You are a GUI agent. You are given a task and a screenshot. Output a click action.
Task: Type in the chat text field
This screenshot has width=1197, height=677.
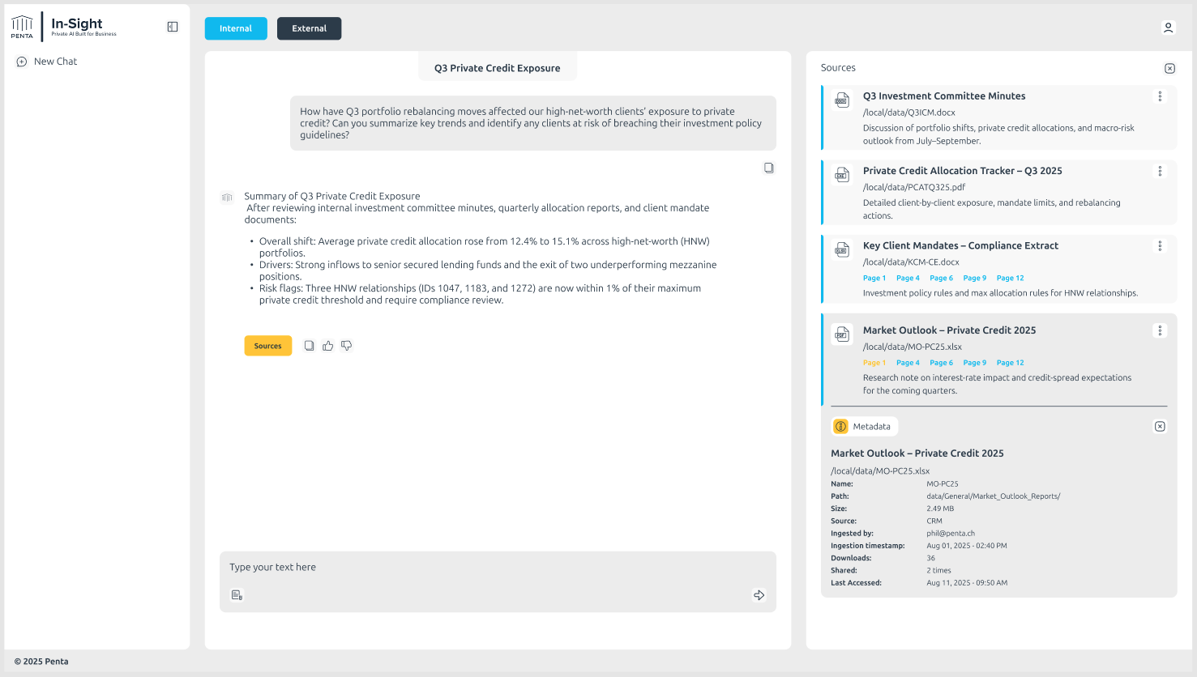486,568
